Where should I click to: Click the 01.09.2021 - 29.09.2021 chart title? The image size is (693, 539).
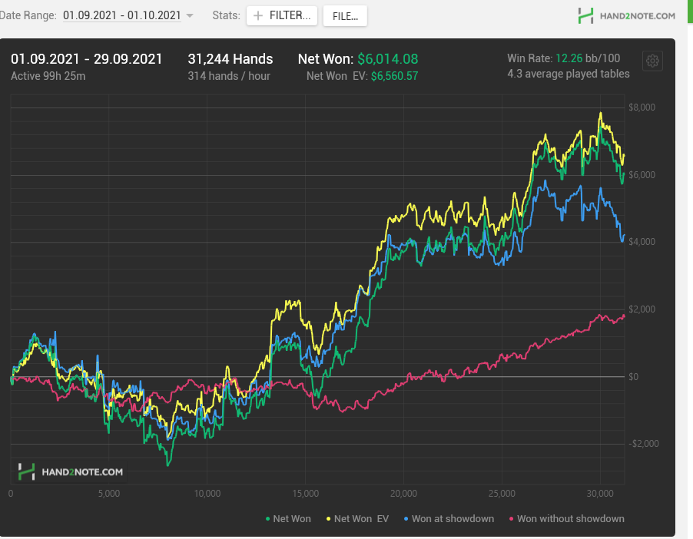(x=87, y=59)
